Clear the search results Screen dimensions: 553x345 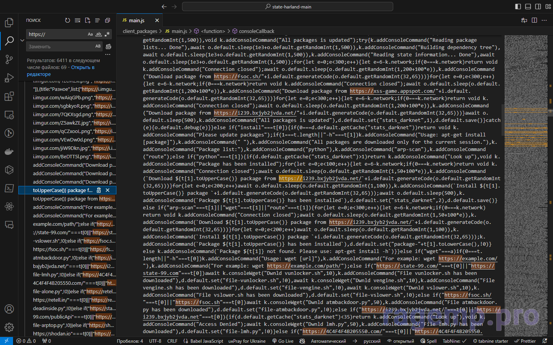point(78,20)
